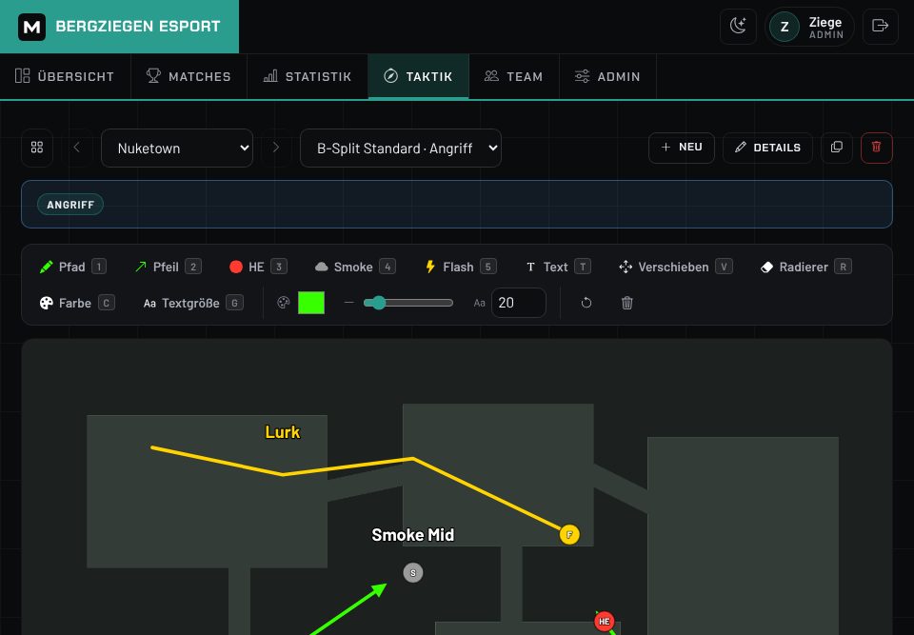Screen dimensions: 914x635
Task: Go to previous map with left chevron
Action: point(77,148)
